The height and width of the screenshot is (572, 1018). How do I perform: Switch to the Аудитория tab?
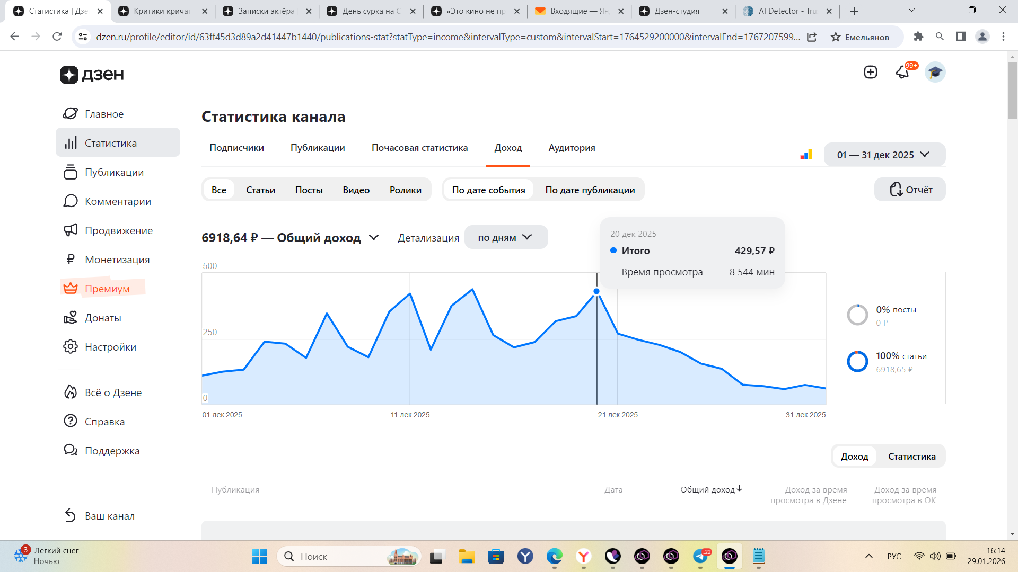pos(572,148)
